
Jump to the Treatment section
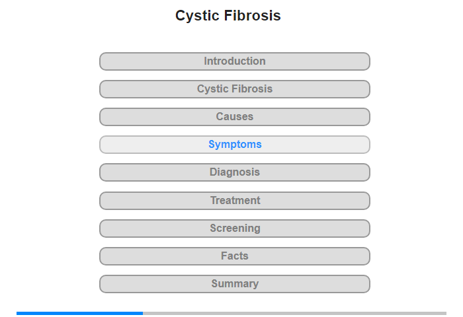235,200
